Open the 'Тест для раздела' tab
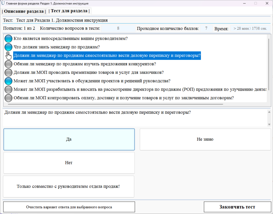 point(68,11)
